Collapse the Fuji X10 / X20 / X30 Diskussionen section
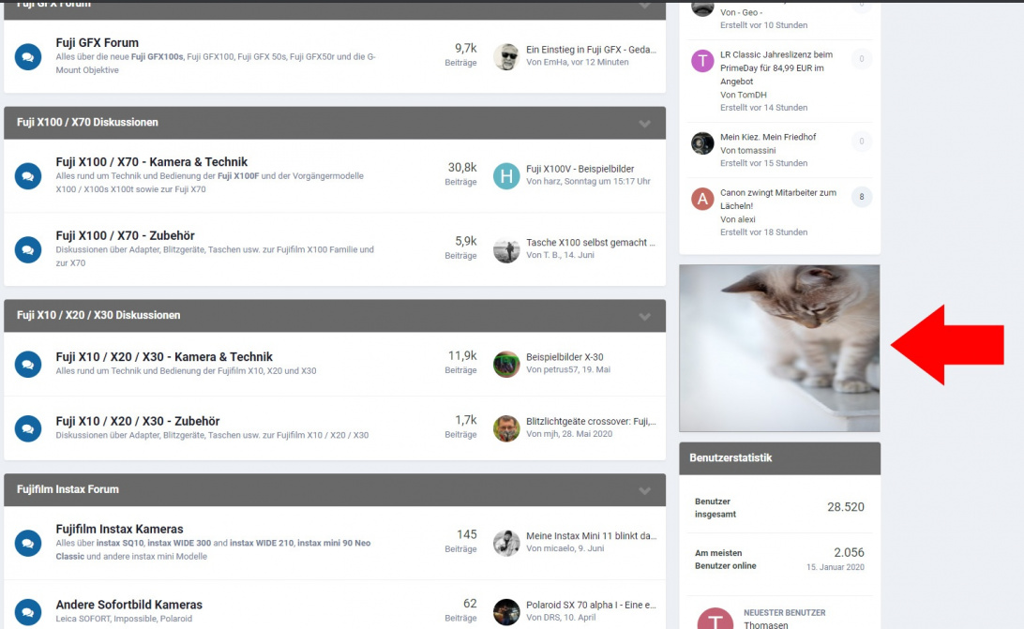The image size is (1024, 629). pyautogui.click(x=644, y=316)
